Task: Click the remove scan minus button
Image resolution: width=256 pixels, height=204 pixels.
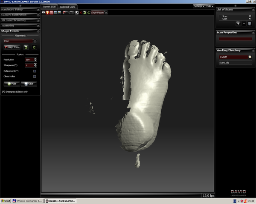Action: click(x=244, y=23)
